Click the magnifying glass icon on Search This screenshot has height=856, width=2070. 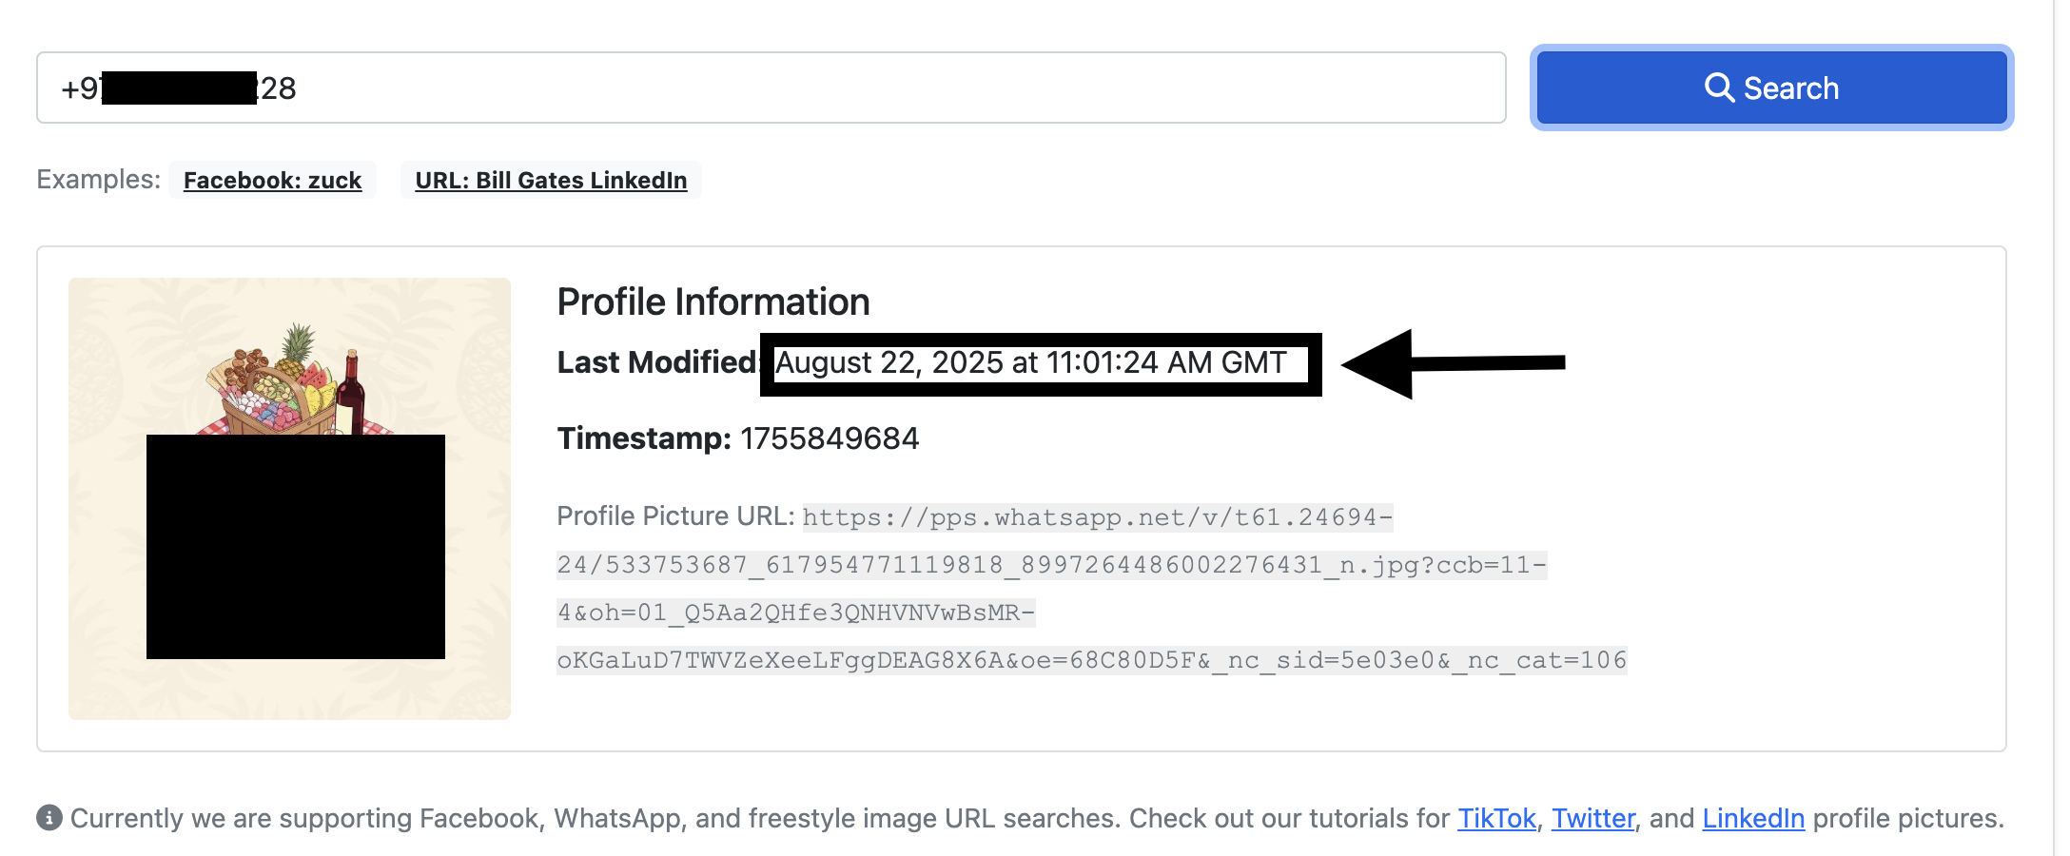tap(1719, 88)
